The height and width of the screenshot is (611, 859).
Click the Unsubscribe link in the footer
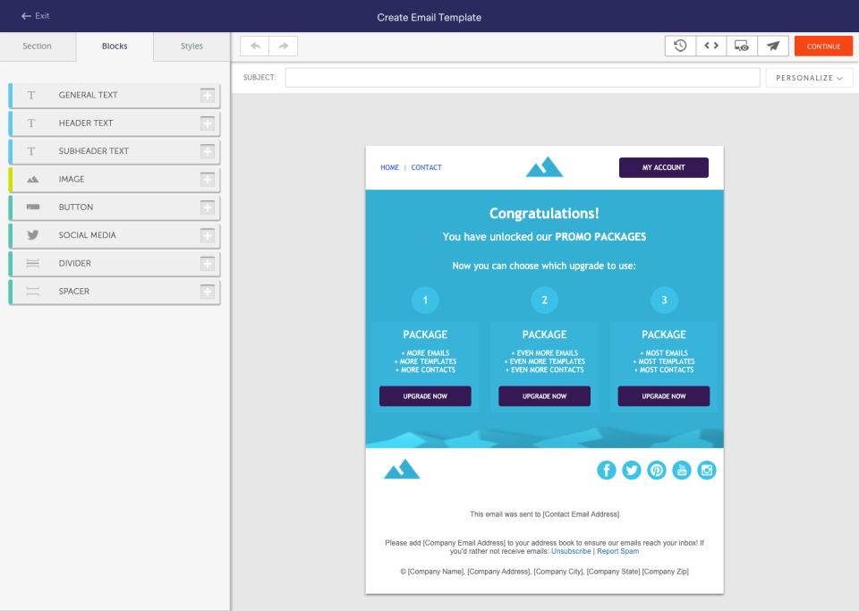571,551
